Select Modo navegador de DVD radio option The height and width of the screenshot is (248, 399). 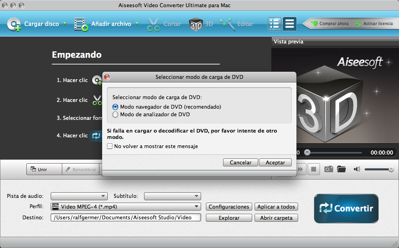[115, 107]
